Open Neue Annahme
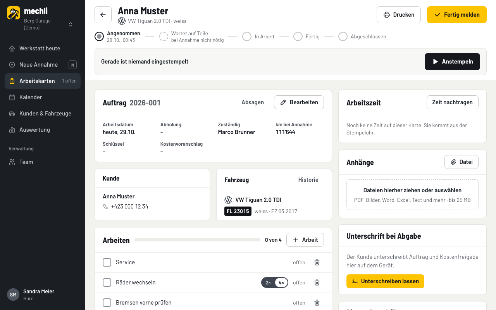 [x=43, y=65]
